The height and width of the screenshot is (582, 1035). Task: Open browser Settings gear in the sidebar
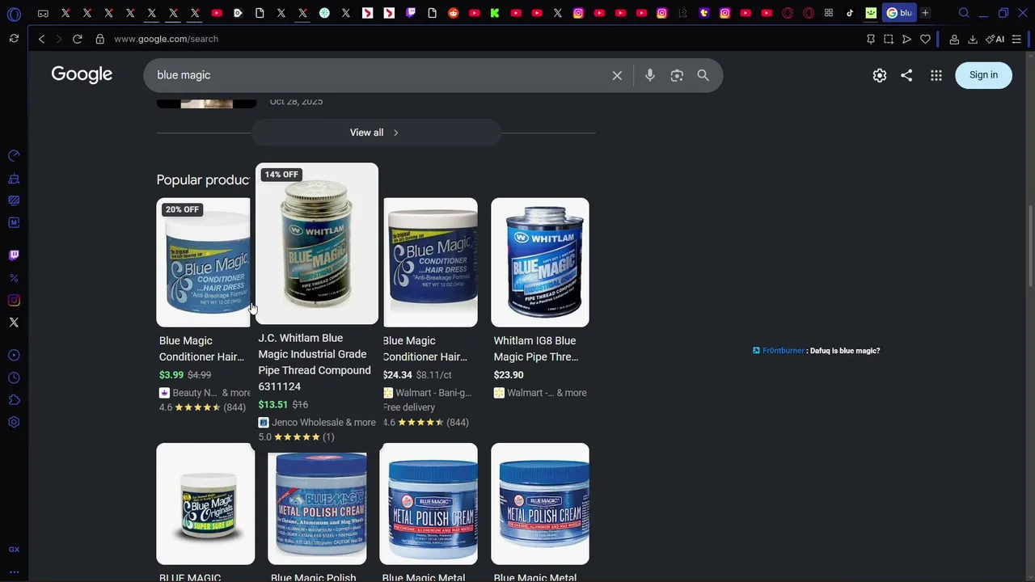[14, 422]
